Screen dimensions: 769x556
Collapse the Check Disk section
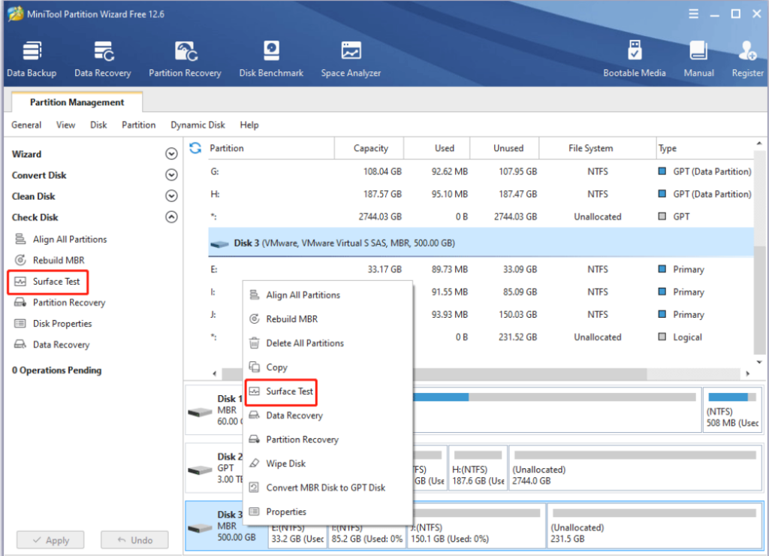click(x=171, y=217)
